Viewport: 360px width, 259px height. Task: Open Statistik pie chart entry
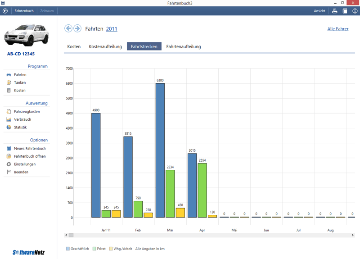point(20,127)
